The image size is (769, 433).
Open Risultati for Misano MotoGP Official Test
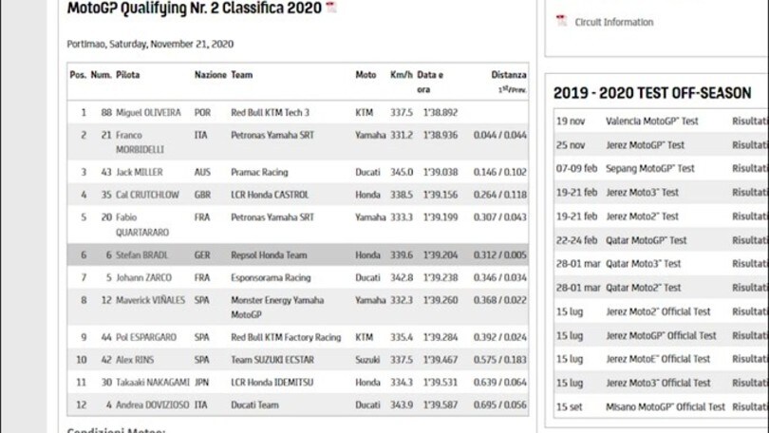750,406
